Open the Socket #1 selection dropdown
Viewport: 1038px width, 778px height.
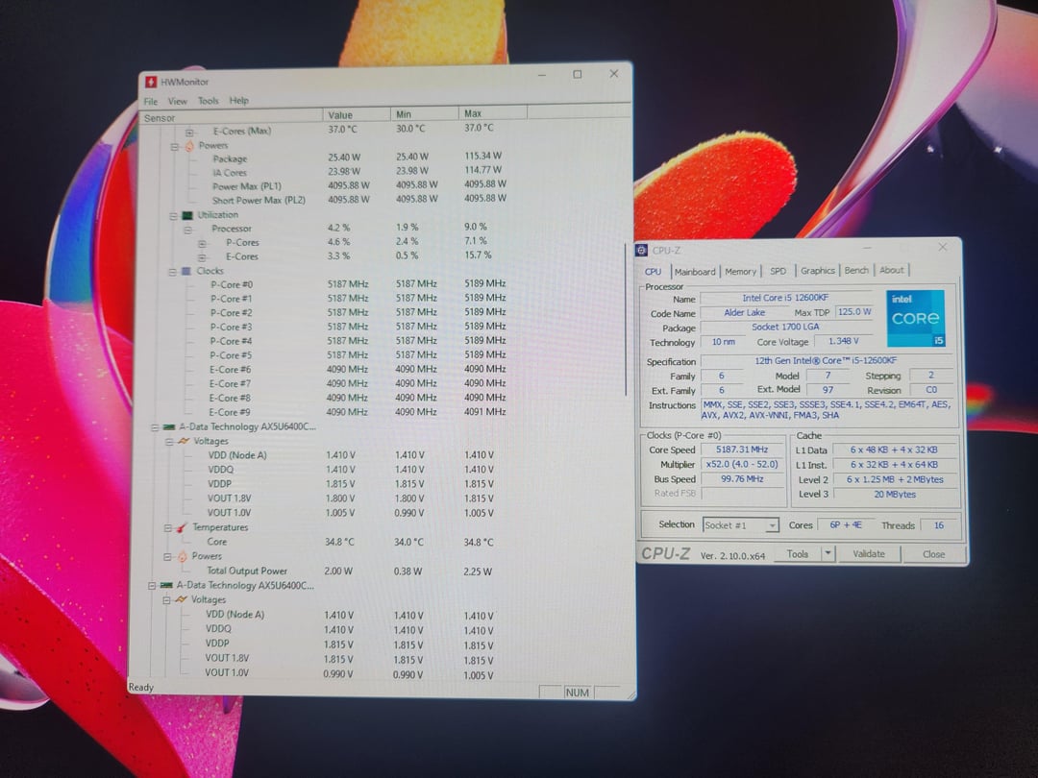(x=772, y=525)
